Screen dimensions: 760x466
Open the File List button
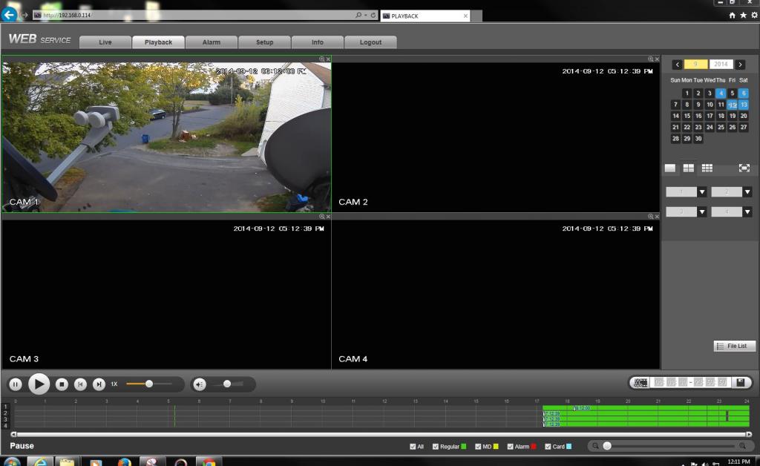click(x=735, y=347)
